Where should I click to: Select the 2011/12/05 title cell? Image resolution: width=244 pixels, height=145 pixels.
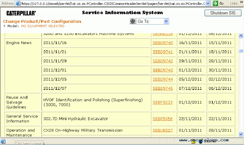point(96,80)
